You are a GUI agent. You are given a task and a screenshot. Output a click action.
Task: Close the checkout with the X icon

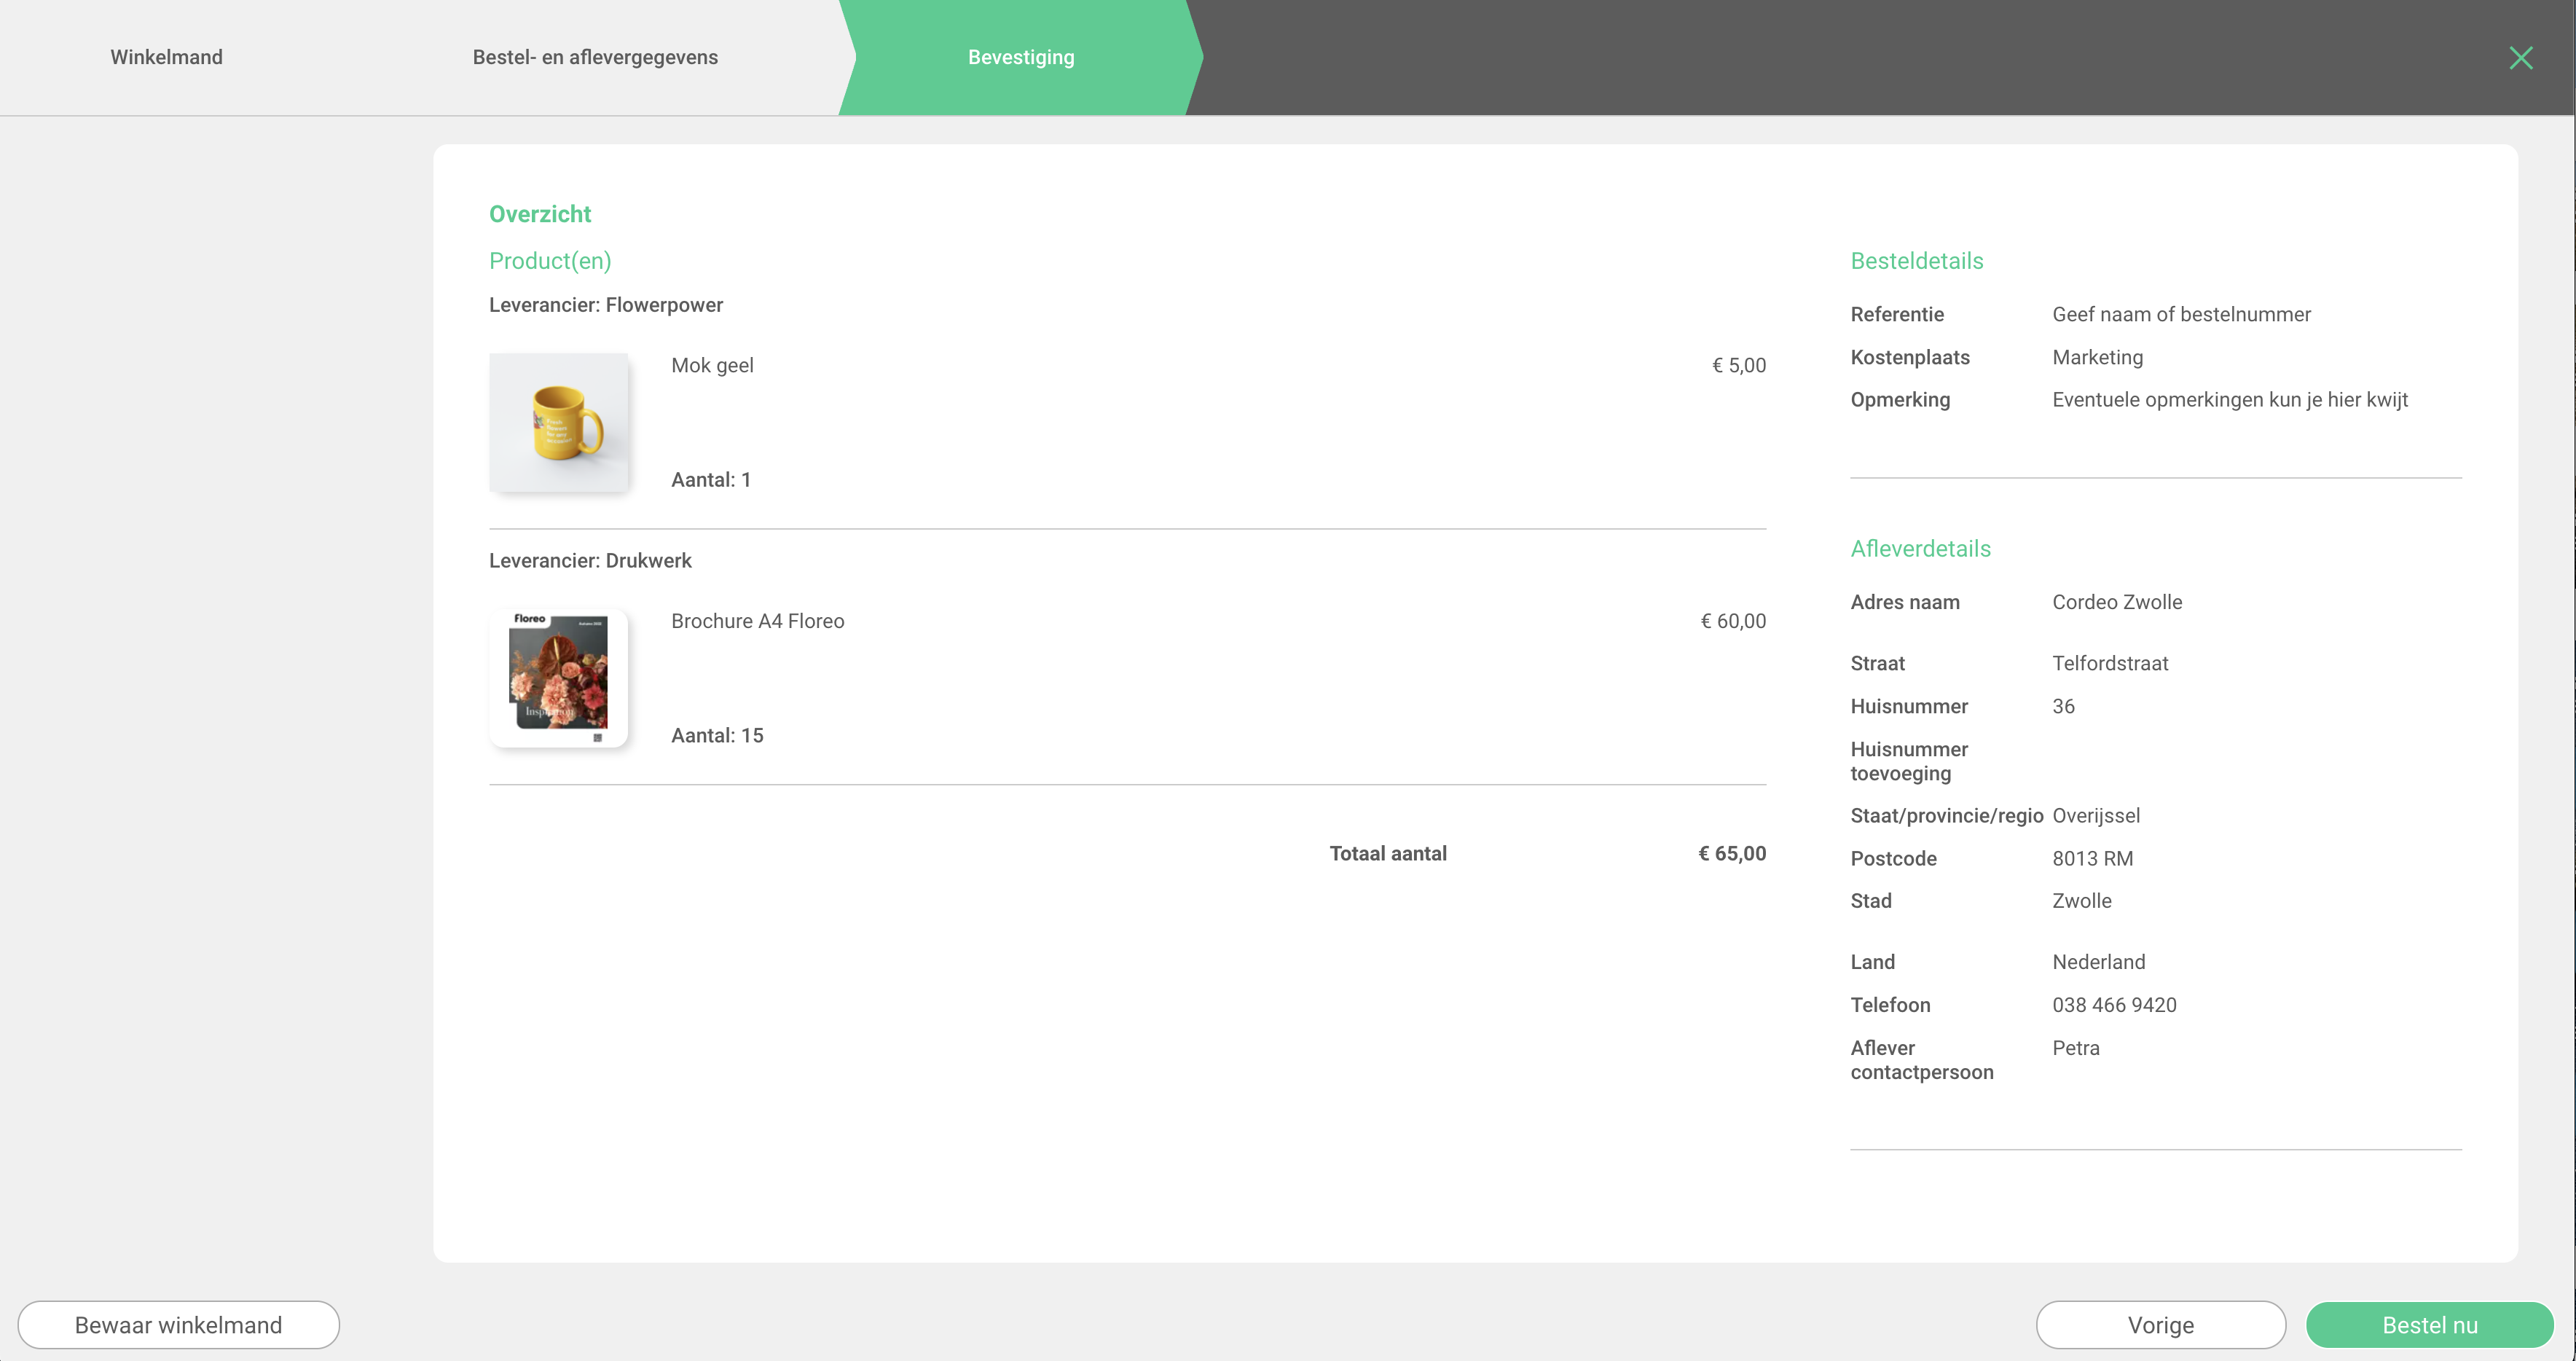[x=2520, y=58]
